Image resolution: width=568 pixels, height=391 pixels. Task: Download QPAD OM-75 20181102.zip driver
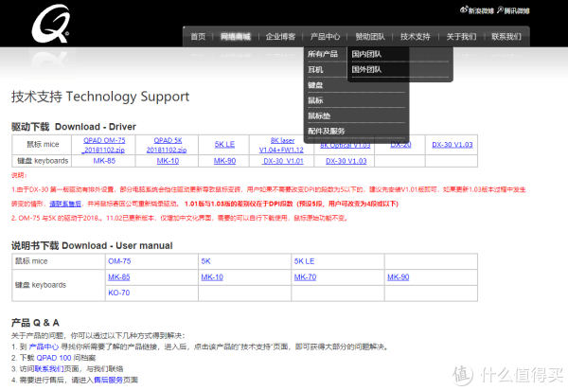click(x=104, y=145)
